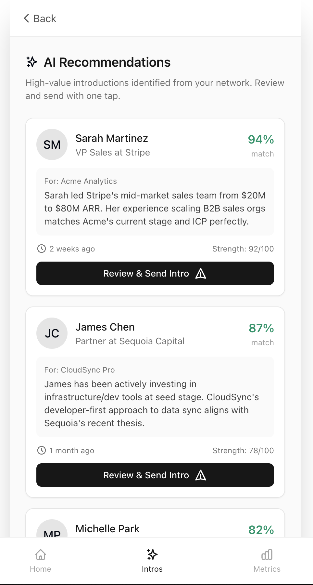The width and height of the screenshot is (313, 585).
Task: Click the clock icon beside 1 month ago
Action: tap(42, 450)
